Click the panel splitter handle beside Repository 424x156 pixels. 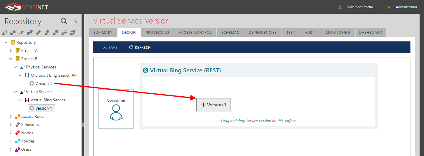(83, 125)
